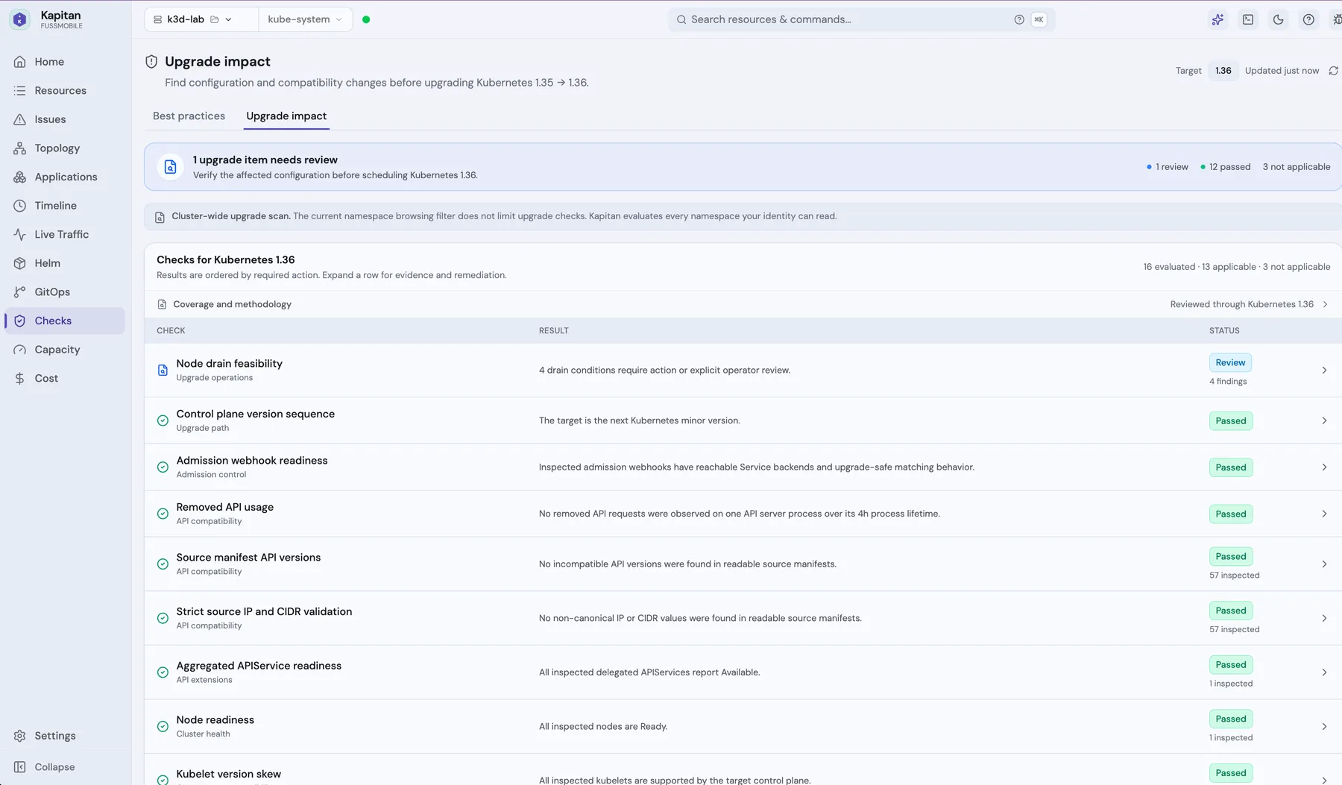1342x785 pixels.
Task: Open Live Traffic from the sidebar
Action: point(65,235)
